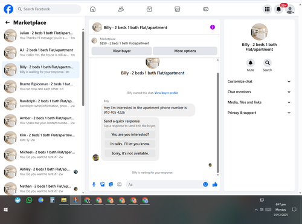This screenshot has width=302, height=224.
Task: Expand the Chat members section
Action: (259, 92)
